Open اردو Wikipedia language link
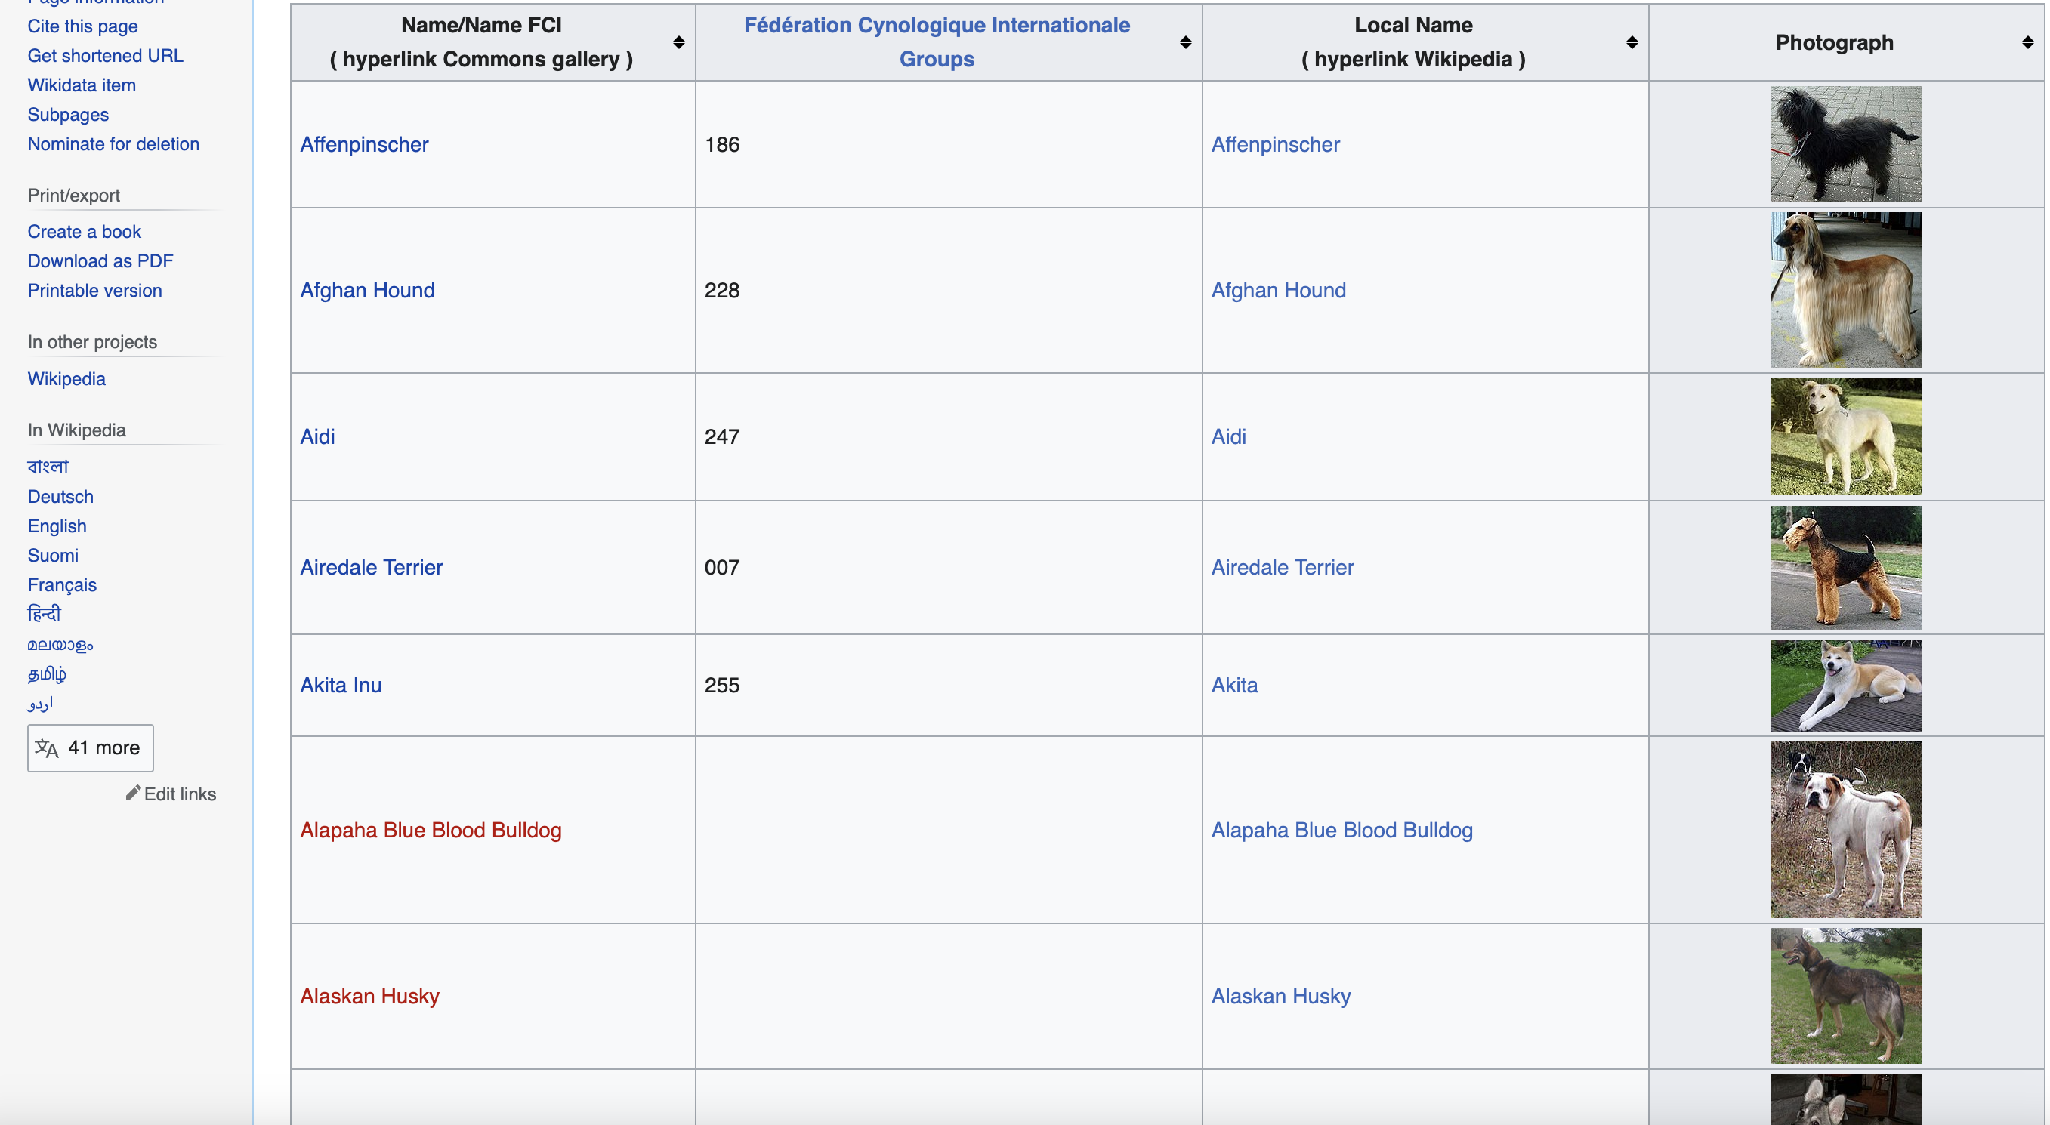The width and height of the screenshot is (2050, 1125). tap(41, 704)
